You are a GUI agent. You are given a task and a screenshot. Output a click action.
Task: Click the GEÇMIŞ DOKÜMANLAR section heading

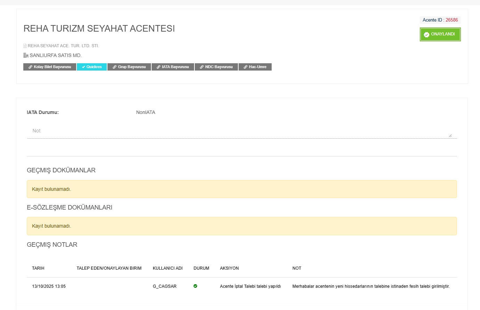point(61,170)
